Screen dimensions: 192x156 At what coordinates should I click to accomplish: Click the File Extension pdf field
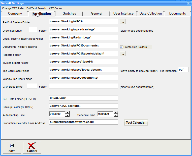183,70
